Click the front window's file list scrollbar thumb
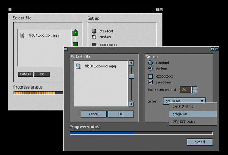The width and height of the screenshot is (228, 155). 132,76
